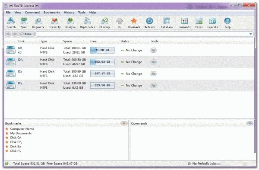Launch the Sync files tool
Screen dimensions: 259x170
click(24, 22)
